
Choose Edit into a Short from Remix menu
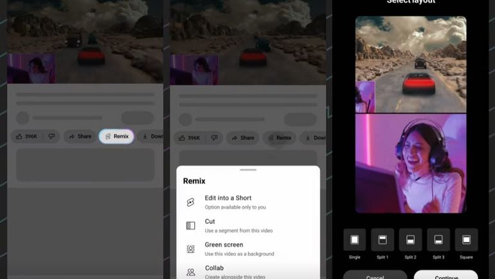tap(228, 202)
